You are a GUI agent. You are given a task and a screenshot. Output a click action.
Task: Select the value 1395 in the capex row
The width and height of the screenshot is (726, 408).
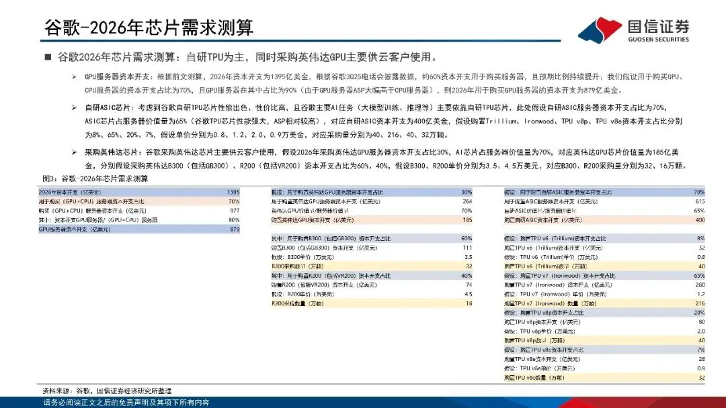click(233, 192)
